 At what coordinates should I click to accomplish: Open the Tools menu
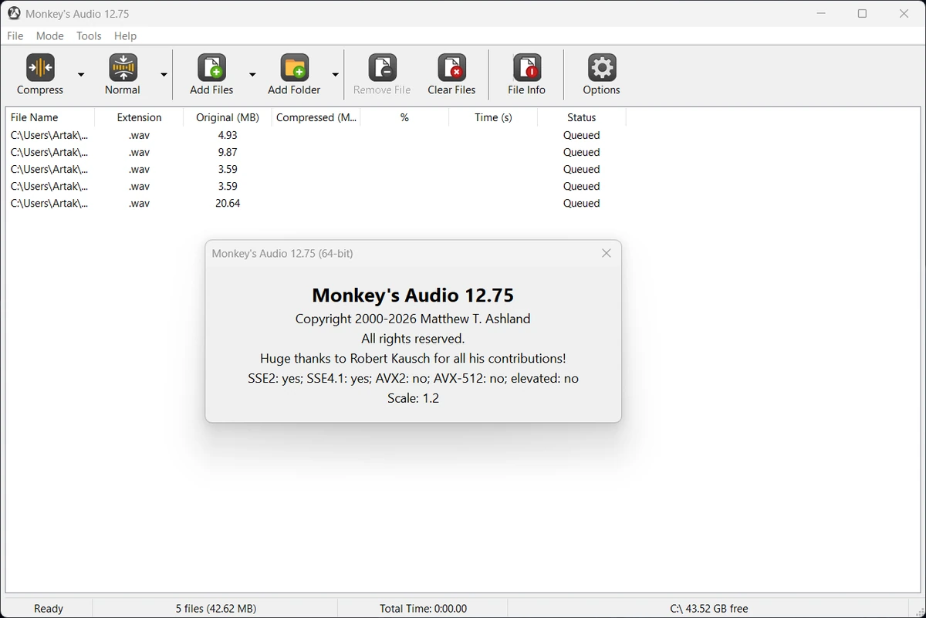(x=89, y=35)
